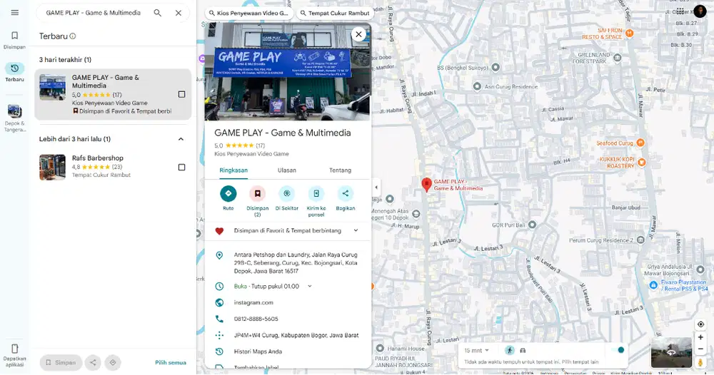This screenshot has width=714, height=375.
Task: Open the Rafs Barbershop list entry
Action: pyautogui.click(x=113, y=167)
